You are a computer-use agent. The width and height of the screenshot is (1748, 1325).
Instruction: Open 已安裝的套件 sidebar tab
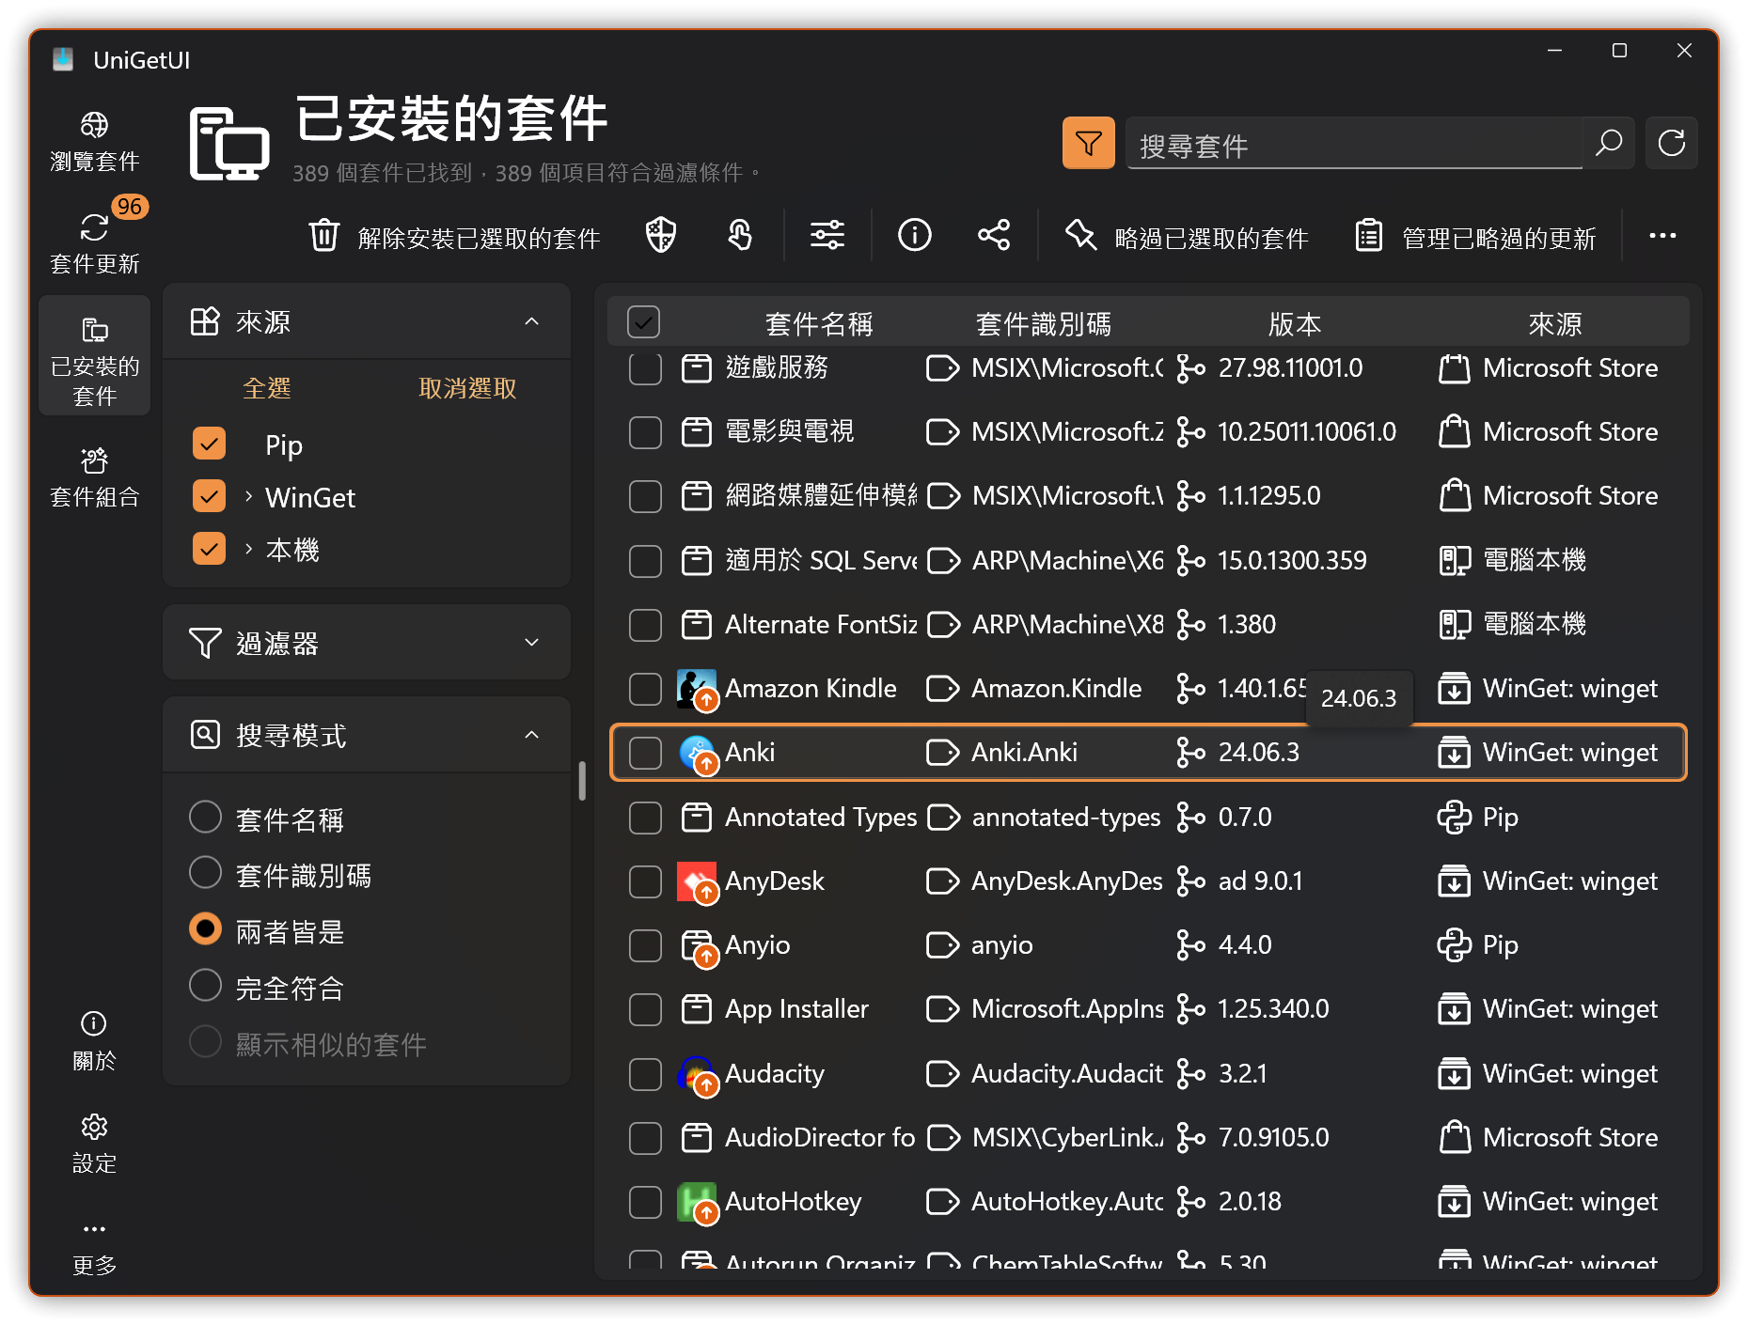click(x=94, y=356)
